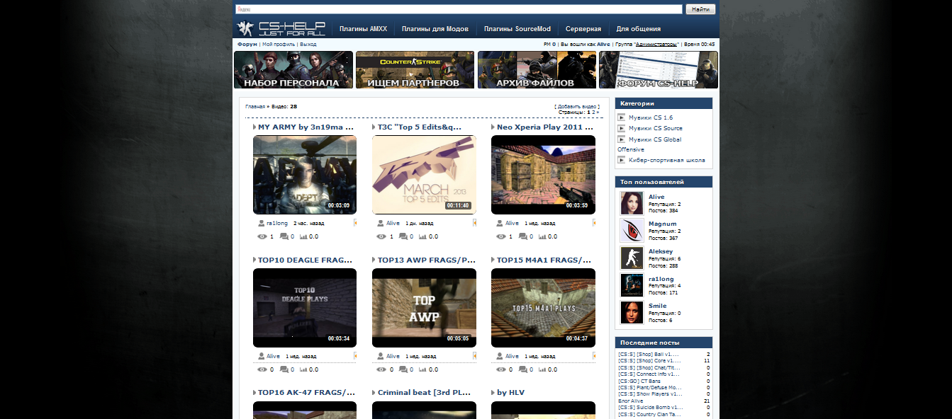Expand triangle beside by HLV title

493,392
